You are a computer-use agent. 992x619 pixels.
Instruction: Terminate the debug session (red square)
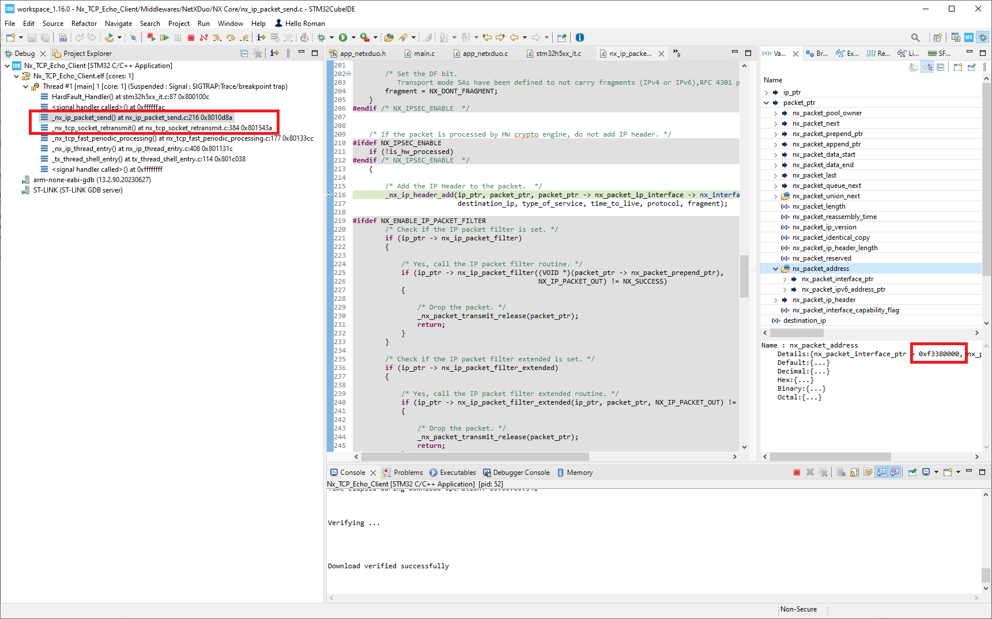(x=191, y=37)
